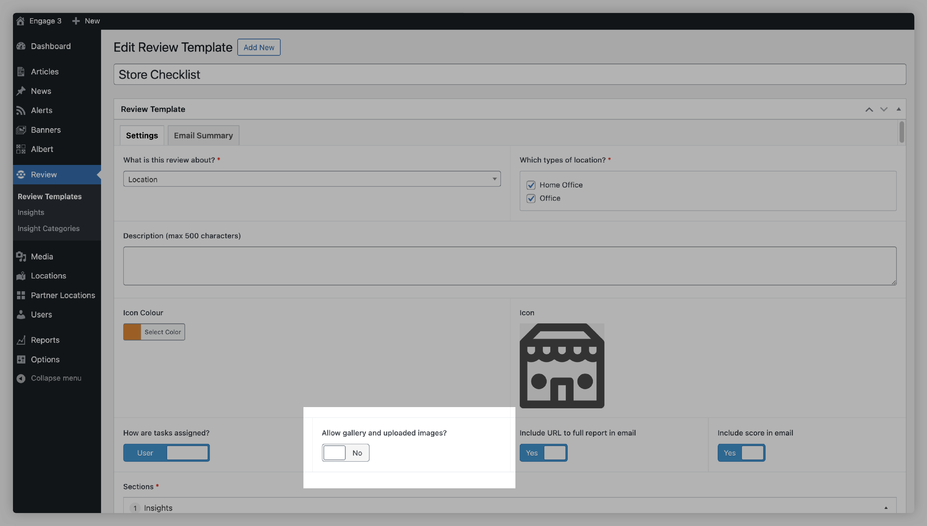927x526 pixels.
Task: Toggle Allow gallery and uploaded images switch
Action: point(345,453)
